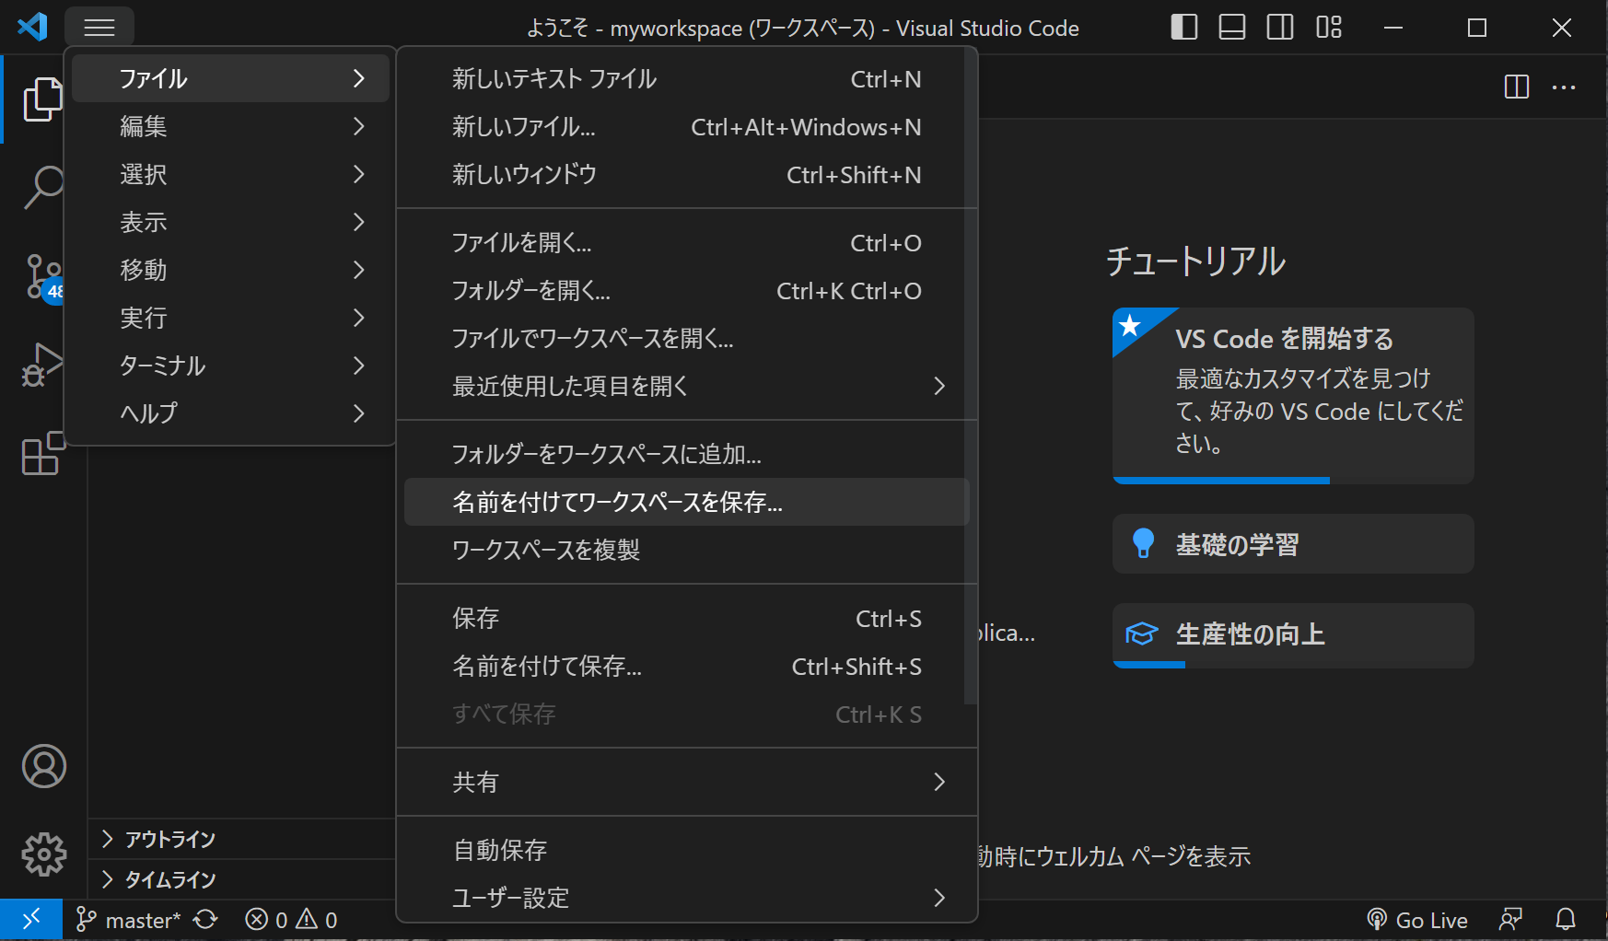Open the 移動 menu
Image resolution: width=1608 pixels, height=941 pixels.
(x=230, y=270)
